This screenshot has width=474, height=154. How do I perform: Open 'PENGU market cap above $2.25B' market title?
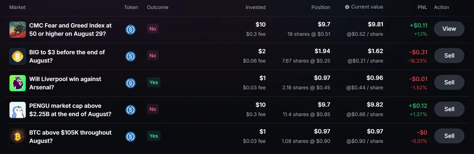point(70,110)
